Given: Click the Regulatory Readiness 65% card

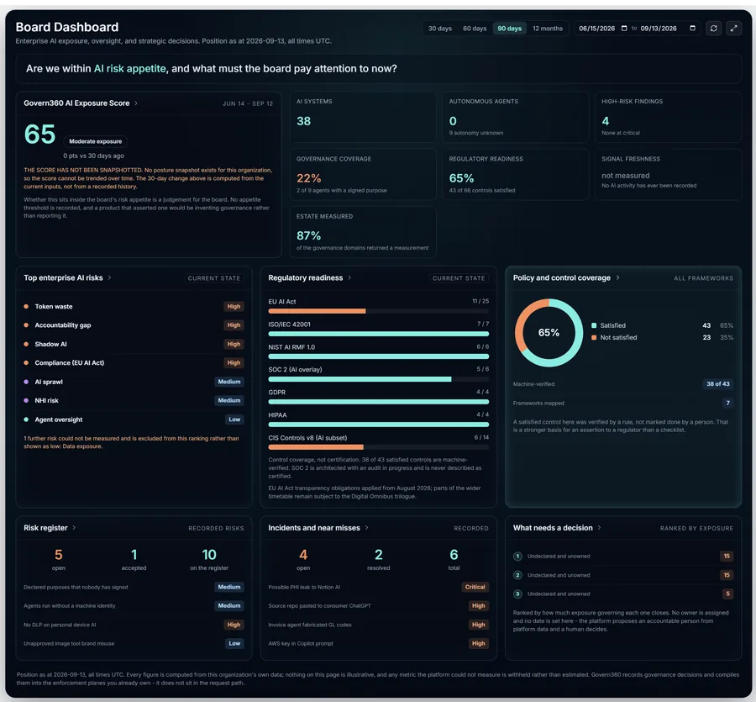Looking at the screenshot, I should click(516, 175).
